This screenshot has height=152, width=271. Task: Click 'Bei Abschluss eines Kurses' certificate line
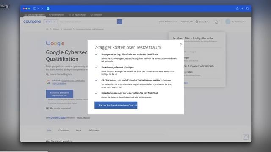point(130,93)
